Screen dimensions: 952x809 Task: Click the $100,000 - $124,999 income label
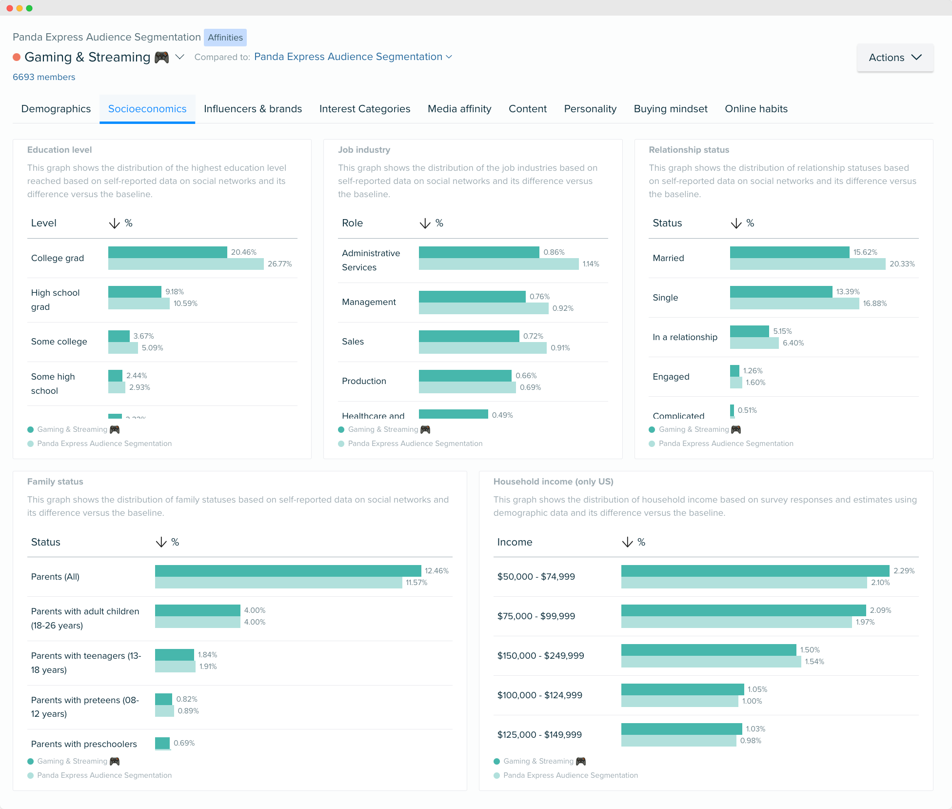(x=540, y=695)
